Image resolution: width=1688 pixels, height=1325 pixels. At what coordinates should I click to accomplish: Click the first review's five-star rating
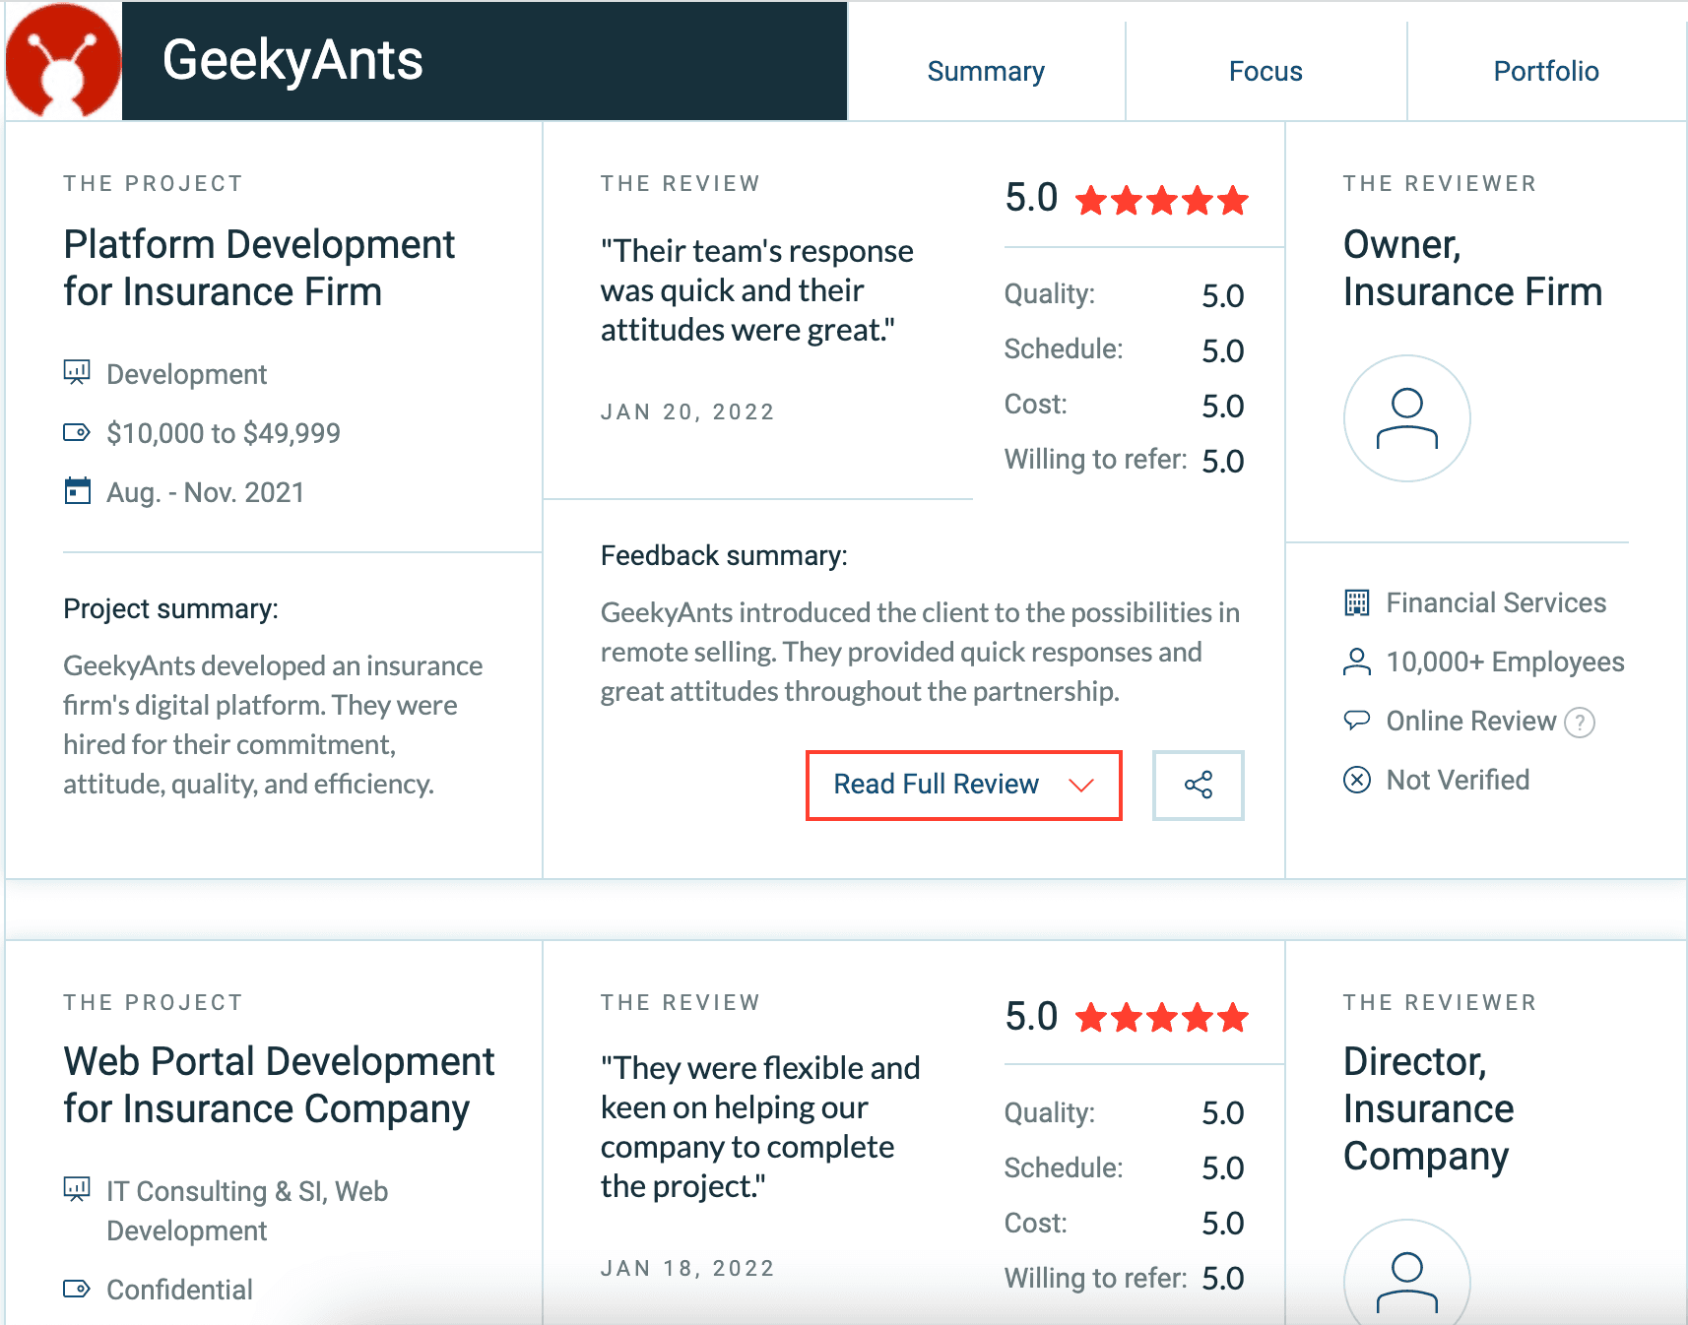pyautogui.click(x=1161, y=201)
